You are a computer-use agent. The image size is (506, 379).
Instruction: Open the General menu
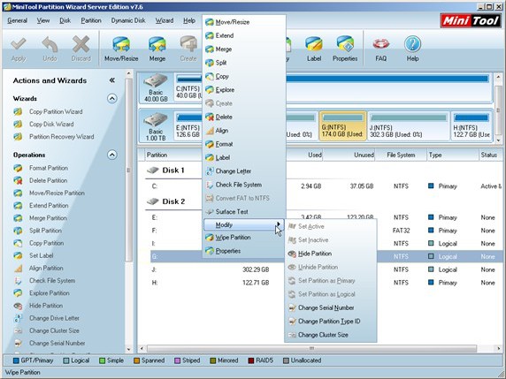point(17,20)
